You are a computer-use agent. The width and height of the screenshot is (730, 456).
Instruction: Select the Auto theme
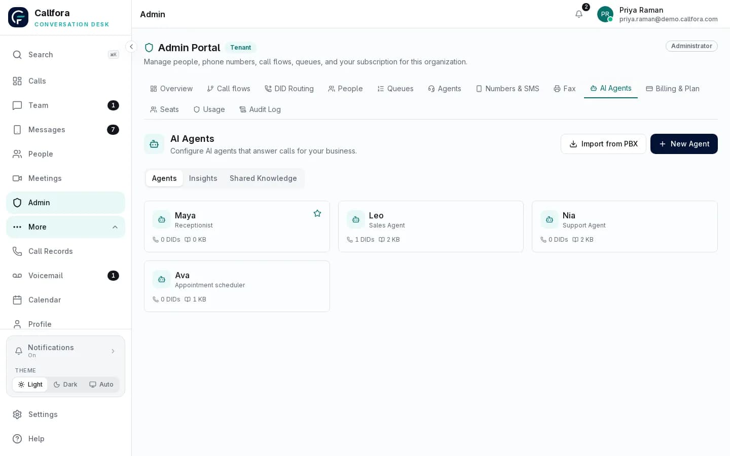tap(101, 385)
